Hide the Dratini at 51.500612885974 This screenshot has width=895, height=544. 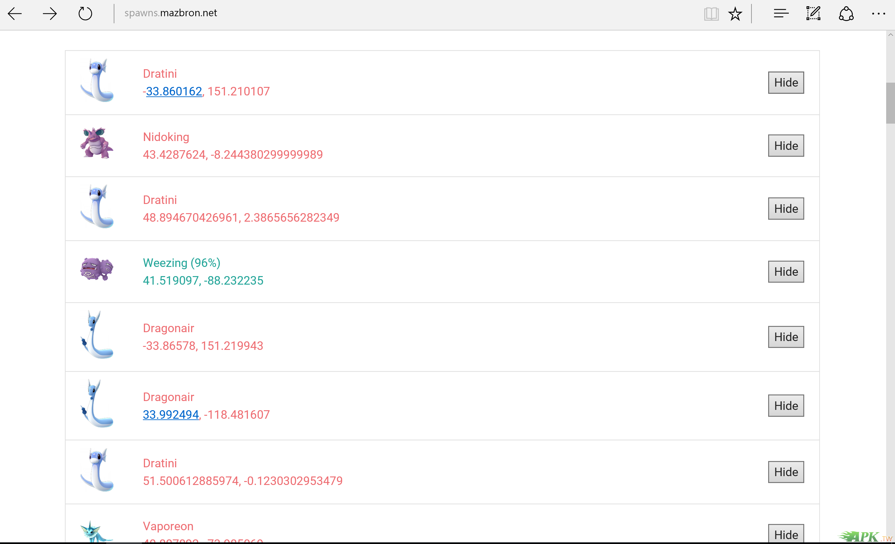coord(786,472)
